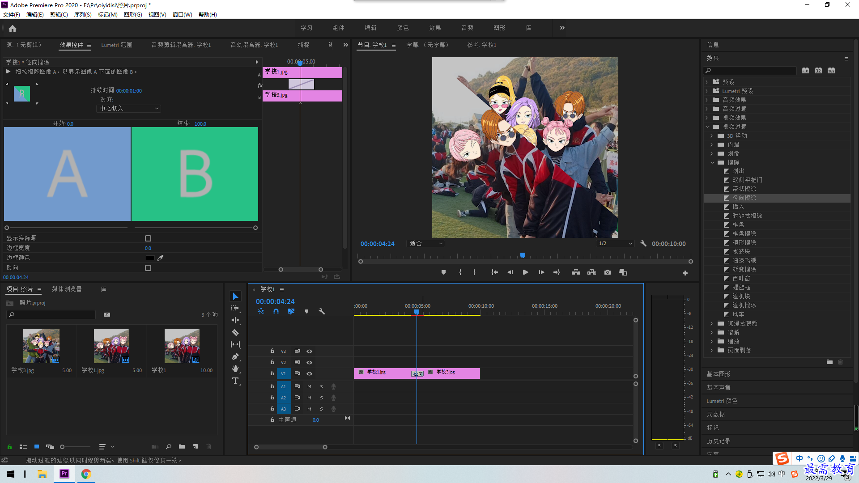Select the Ripple Edit tool

pyautogui.click(x=235, y=320)
